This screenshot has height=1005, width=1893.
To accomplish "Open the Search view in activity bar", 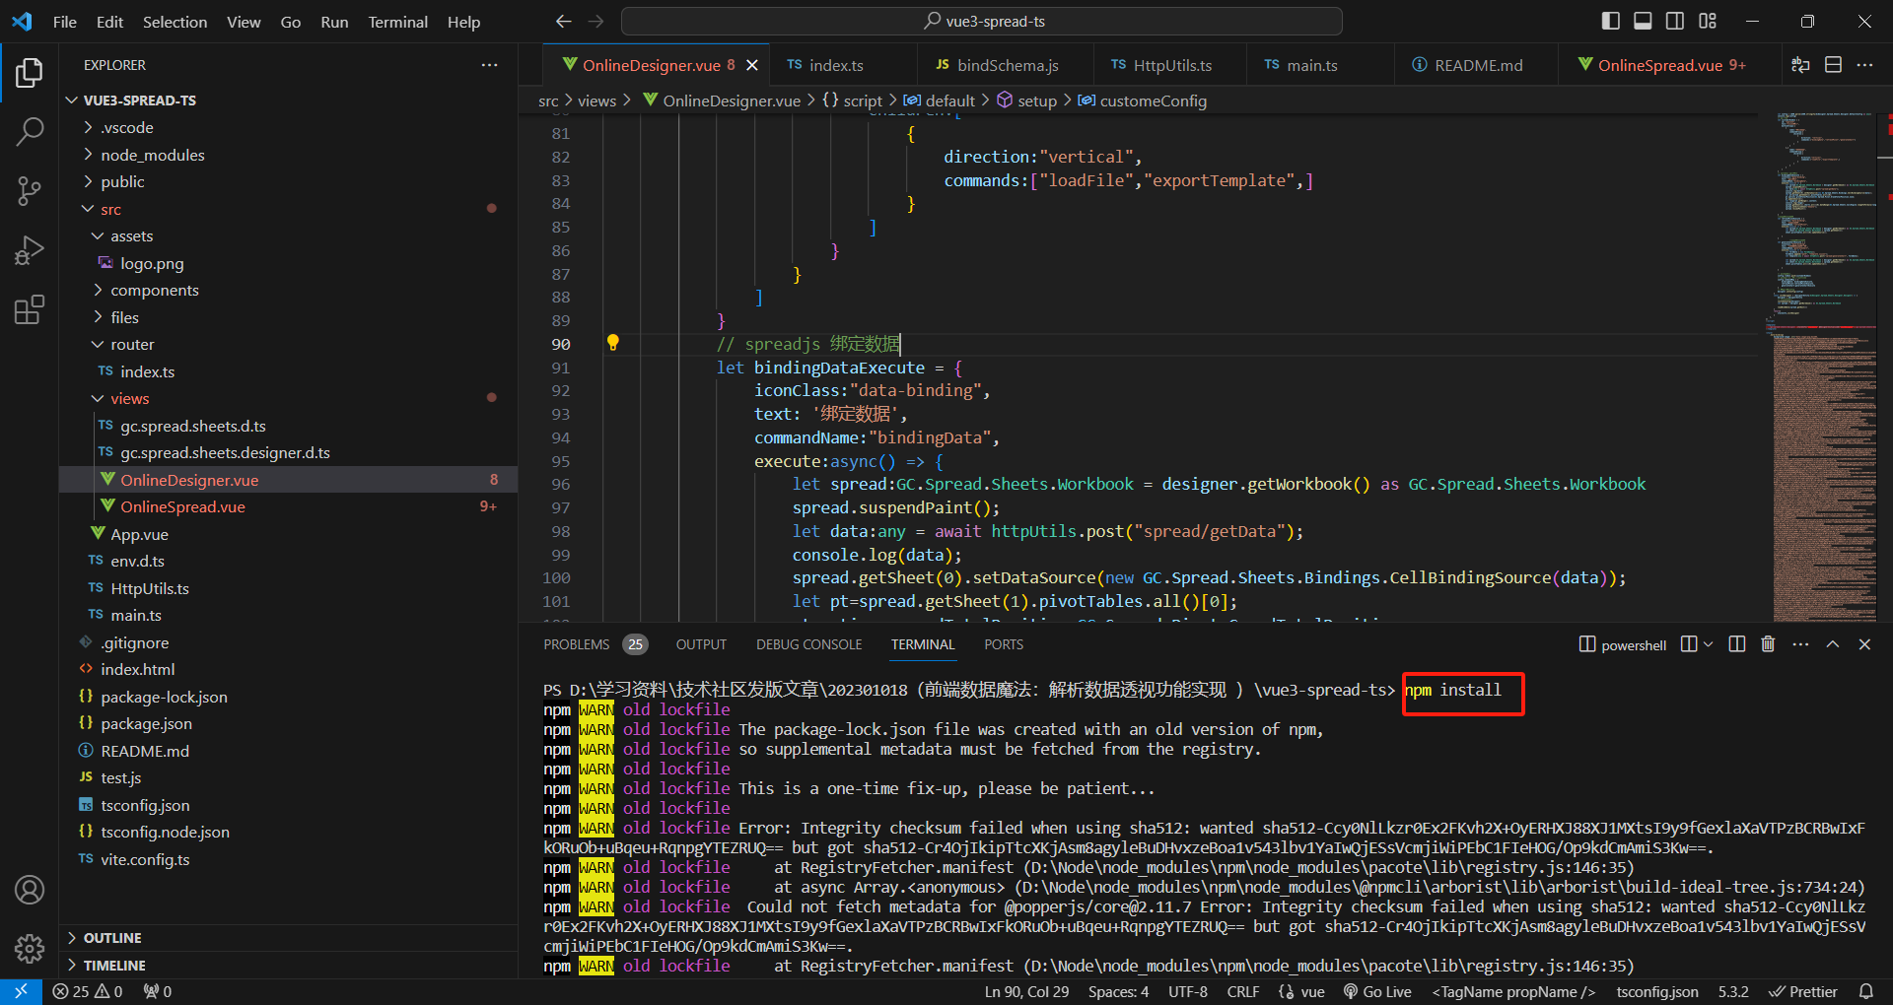I will (30, 131).
